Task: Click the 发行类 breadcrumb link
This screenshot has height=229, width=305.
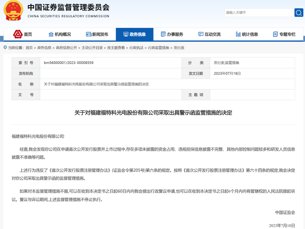Action: [x=179, y=48]
